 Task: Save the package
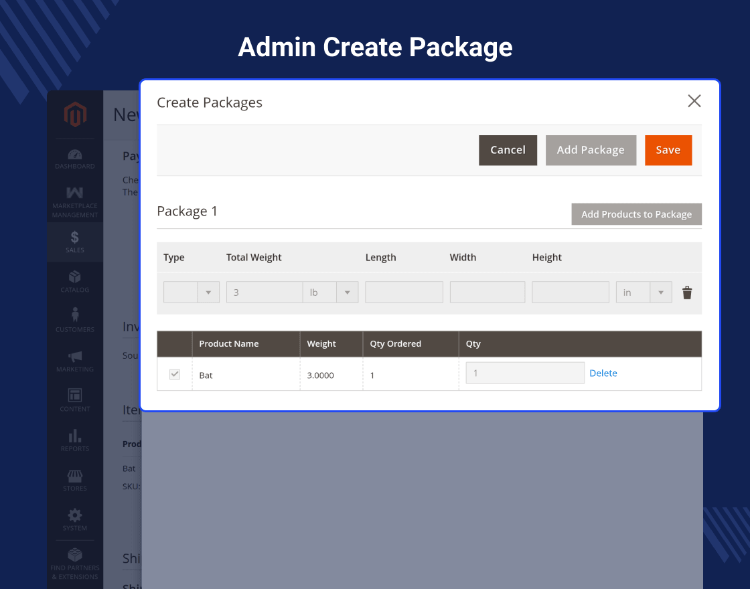click(668, 150)
